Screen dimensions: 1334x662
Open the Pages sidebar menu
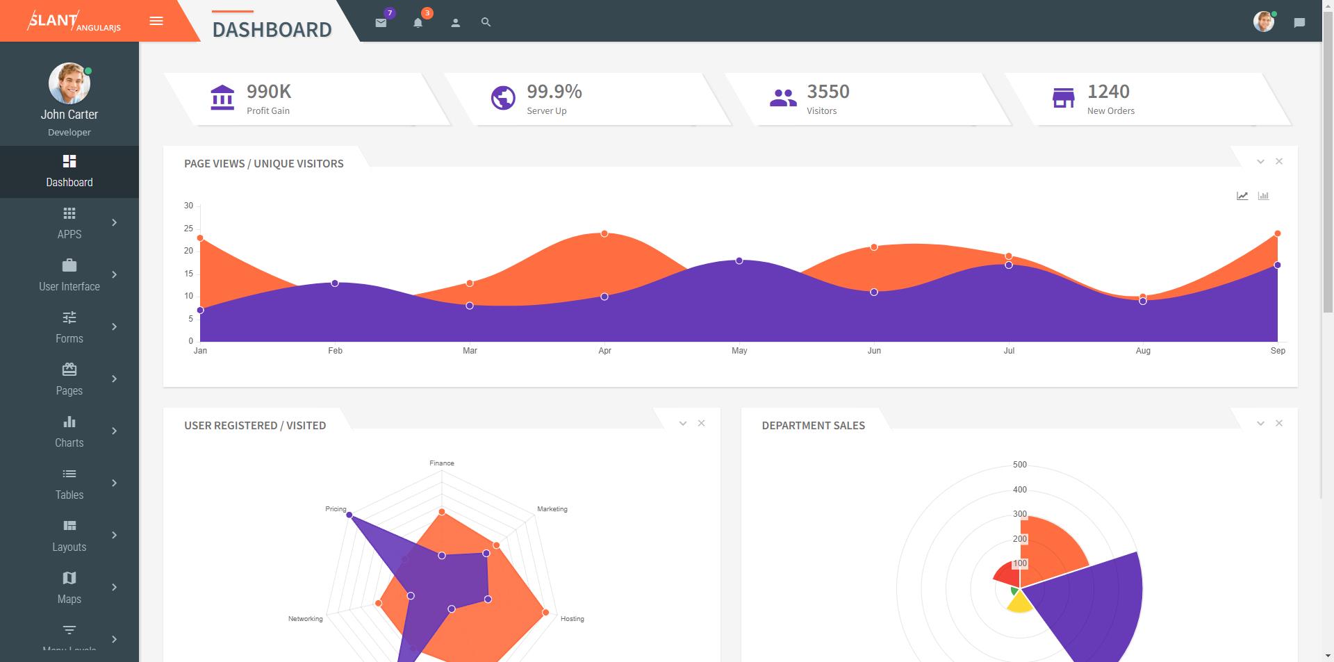pyautogui.click(x=69, y=380)
